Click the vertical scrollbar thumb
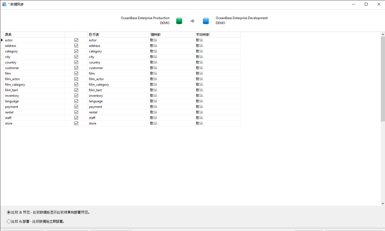Screen dimensions: 385x231 [x=383, y=79]
